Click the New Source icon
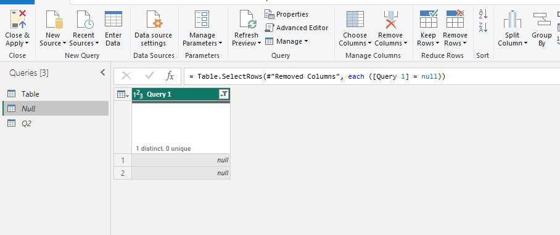This screenshot has width=560, height=235. click(54, 19)
